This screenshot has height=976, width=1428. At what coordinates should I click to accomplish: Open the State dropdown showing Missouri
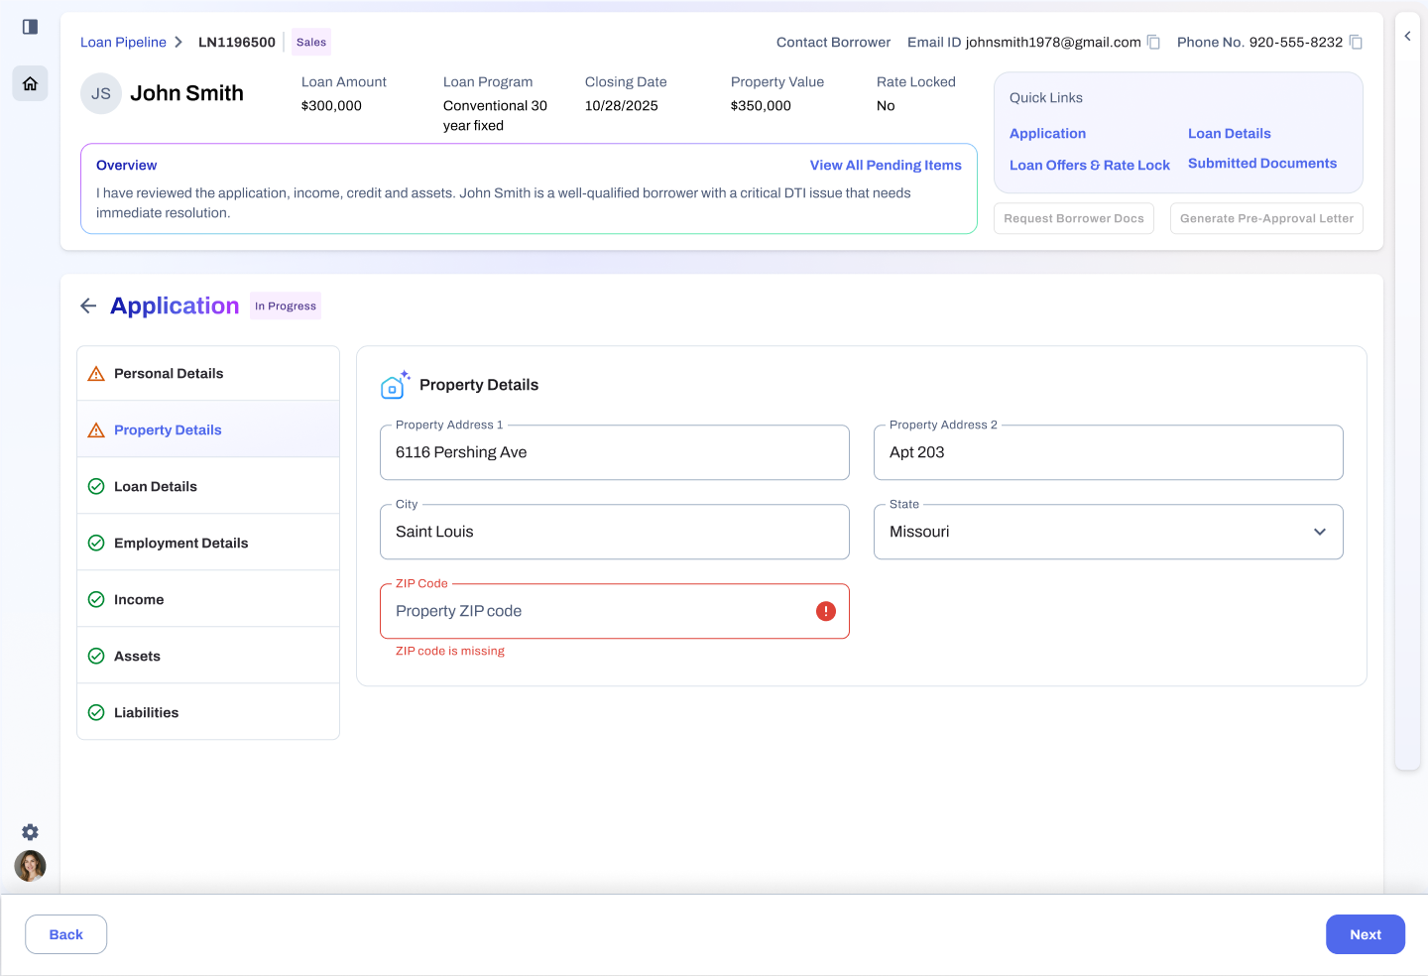click(x=1109, y=532)
